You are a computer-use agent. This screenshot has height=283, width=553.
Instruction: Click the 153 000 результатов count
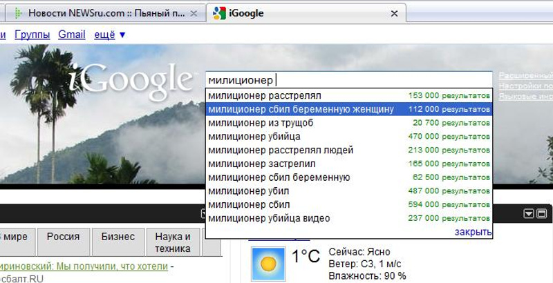449,96
